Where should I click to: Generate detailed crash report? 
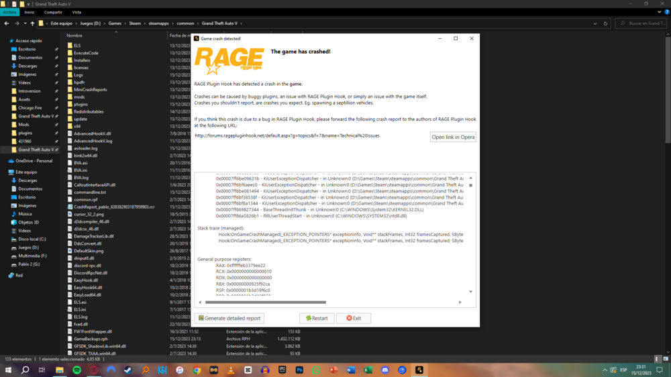tap(229, 318)
